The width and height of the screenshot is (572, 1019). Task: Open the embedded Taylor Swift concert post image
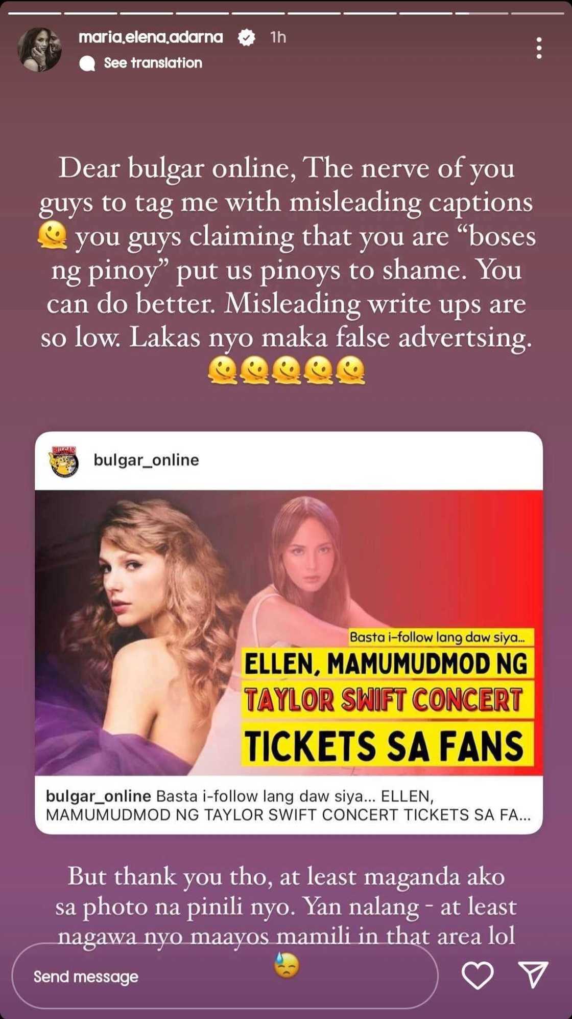click(x=289, y=633)
